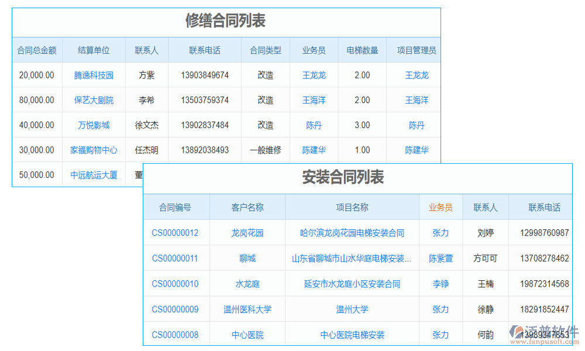This screenshot has width=585, height=351.
Task: Sort by 业务员 column header
Action: [441, 207]
